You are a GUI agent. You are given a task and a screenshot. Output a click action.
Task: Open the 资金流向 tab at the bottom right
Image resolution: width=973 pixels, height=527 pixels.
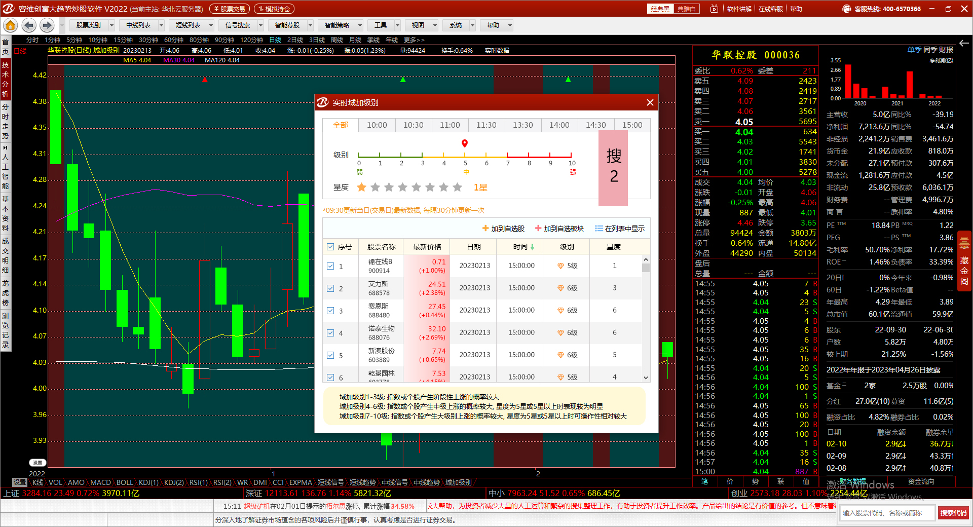(x=921, y=481)
